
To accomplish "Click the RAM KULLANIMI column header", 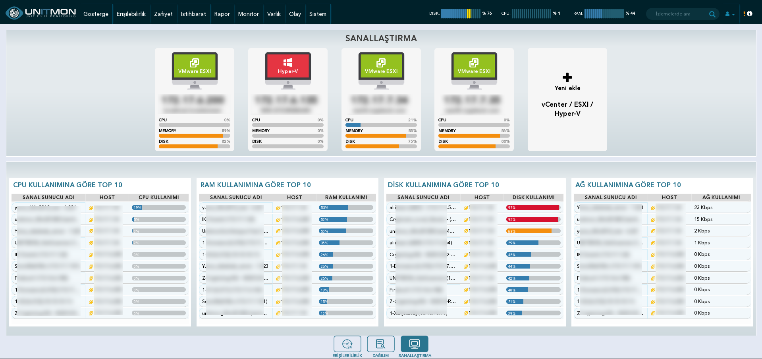I will coord(346,197).
